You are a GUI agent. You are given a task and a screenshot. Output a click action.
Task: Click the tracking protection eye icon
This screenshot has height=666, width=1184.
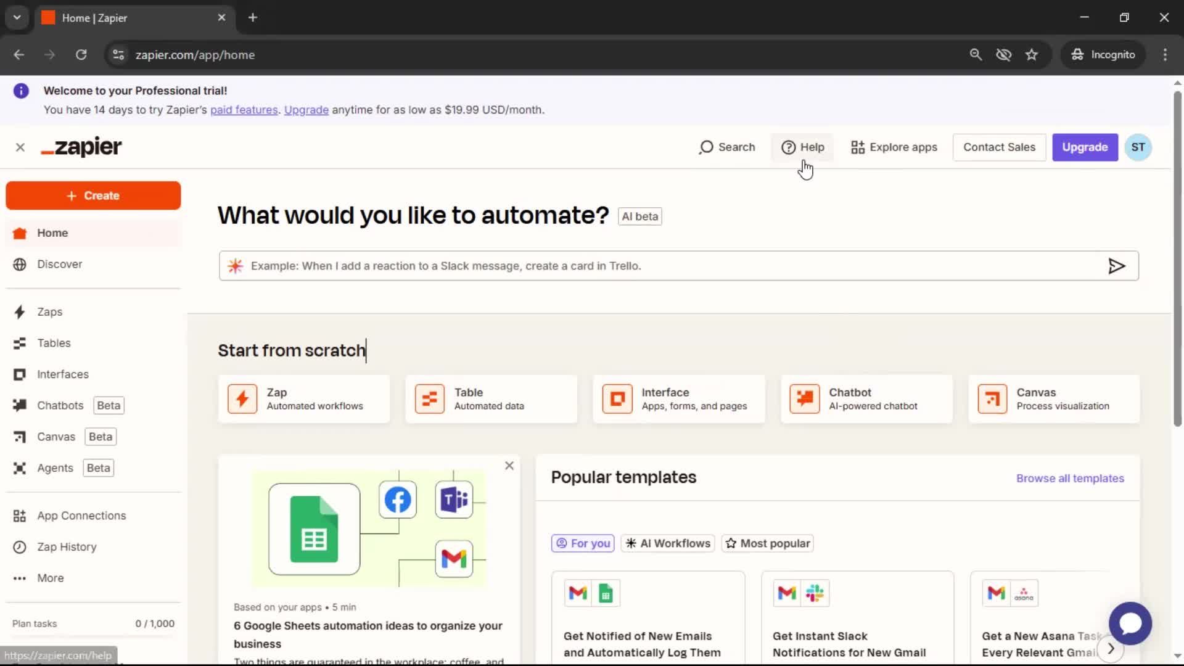tap(1003, 55)
